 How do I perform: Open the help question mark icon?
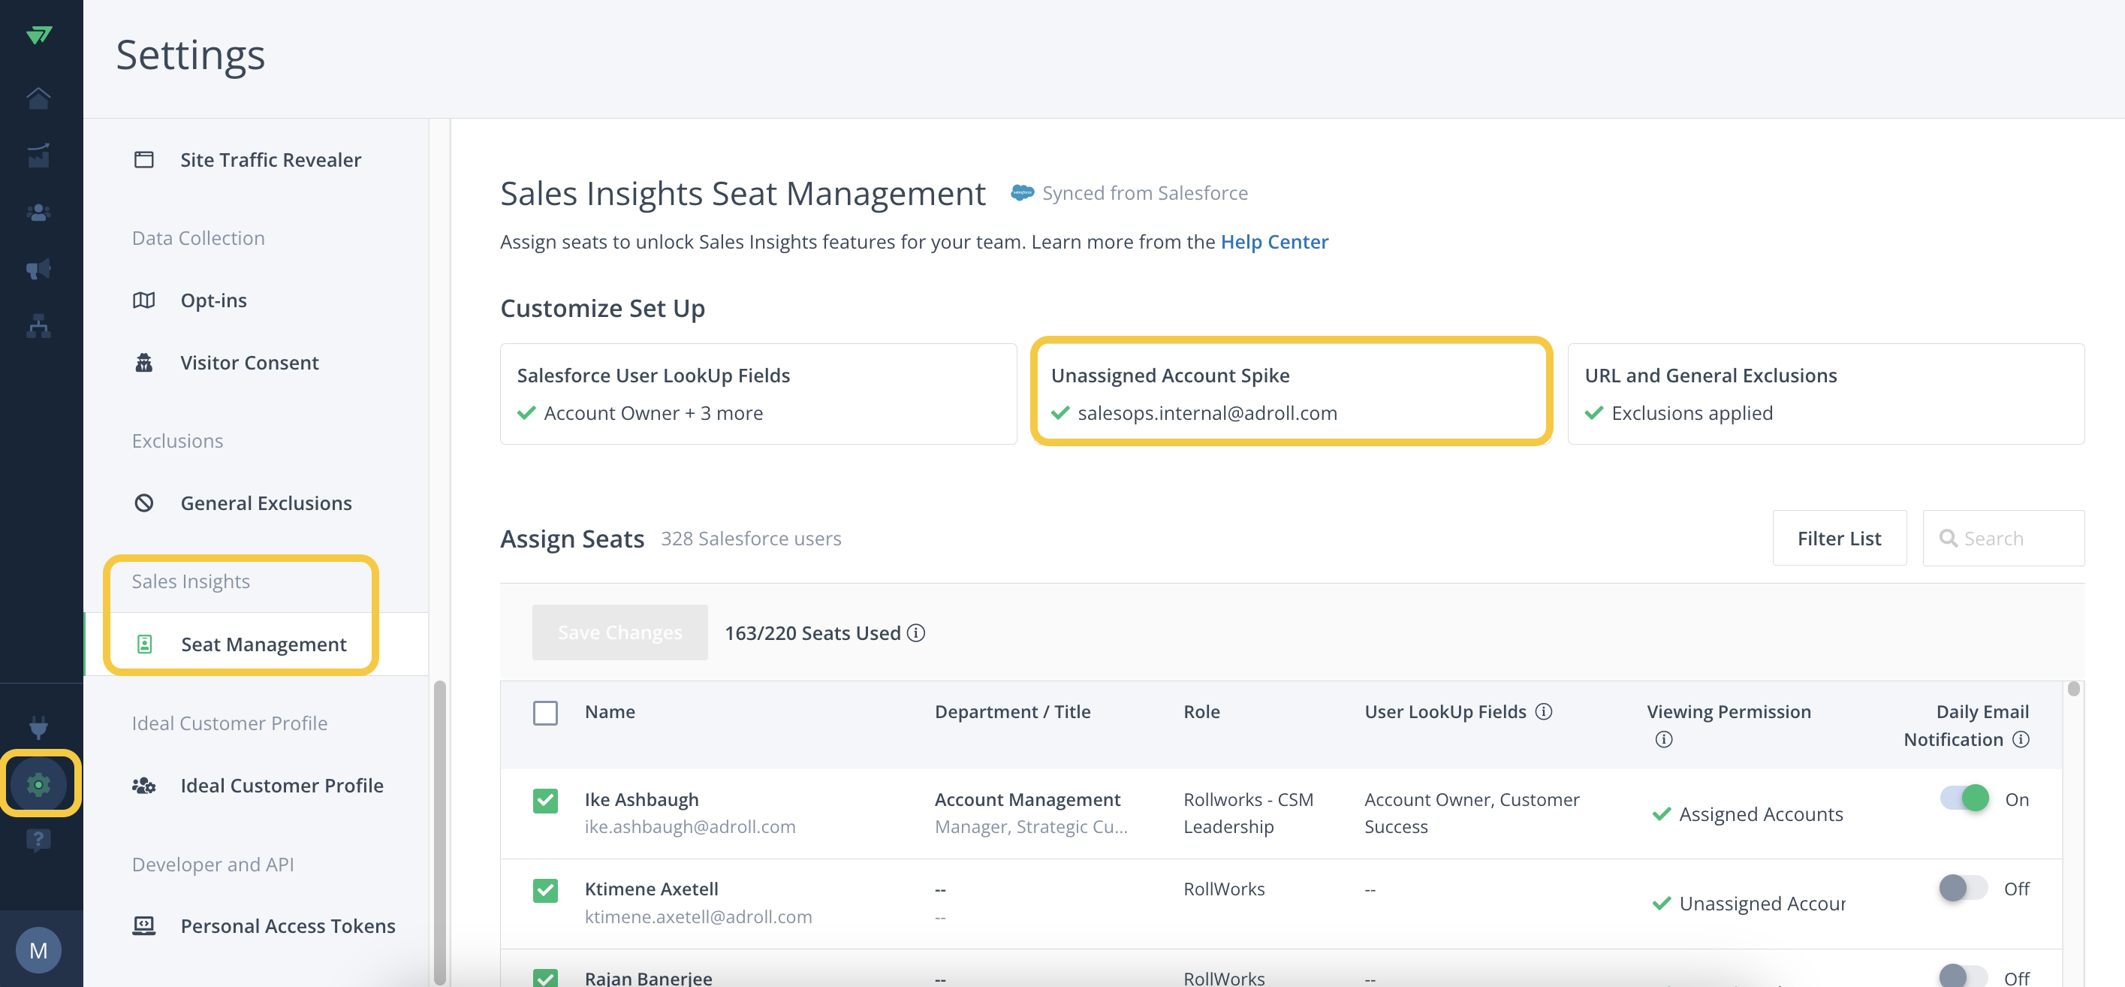39,840
